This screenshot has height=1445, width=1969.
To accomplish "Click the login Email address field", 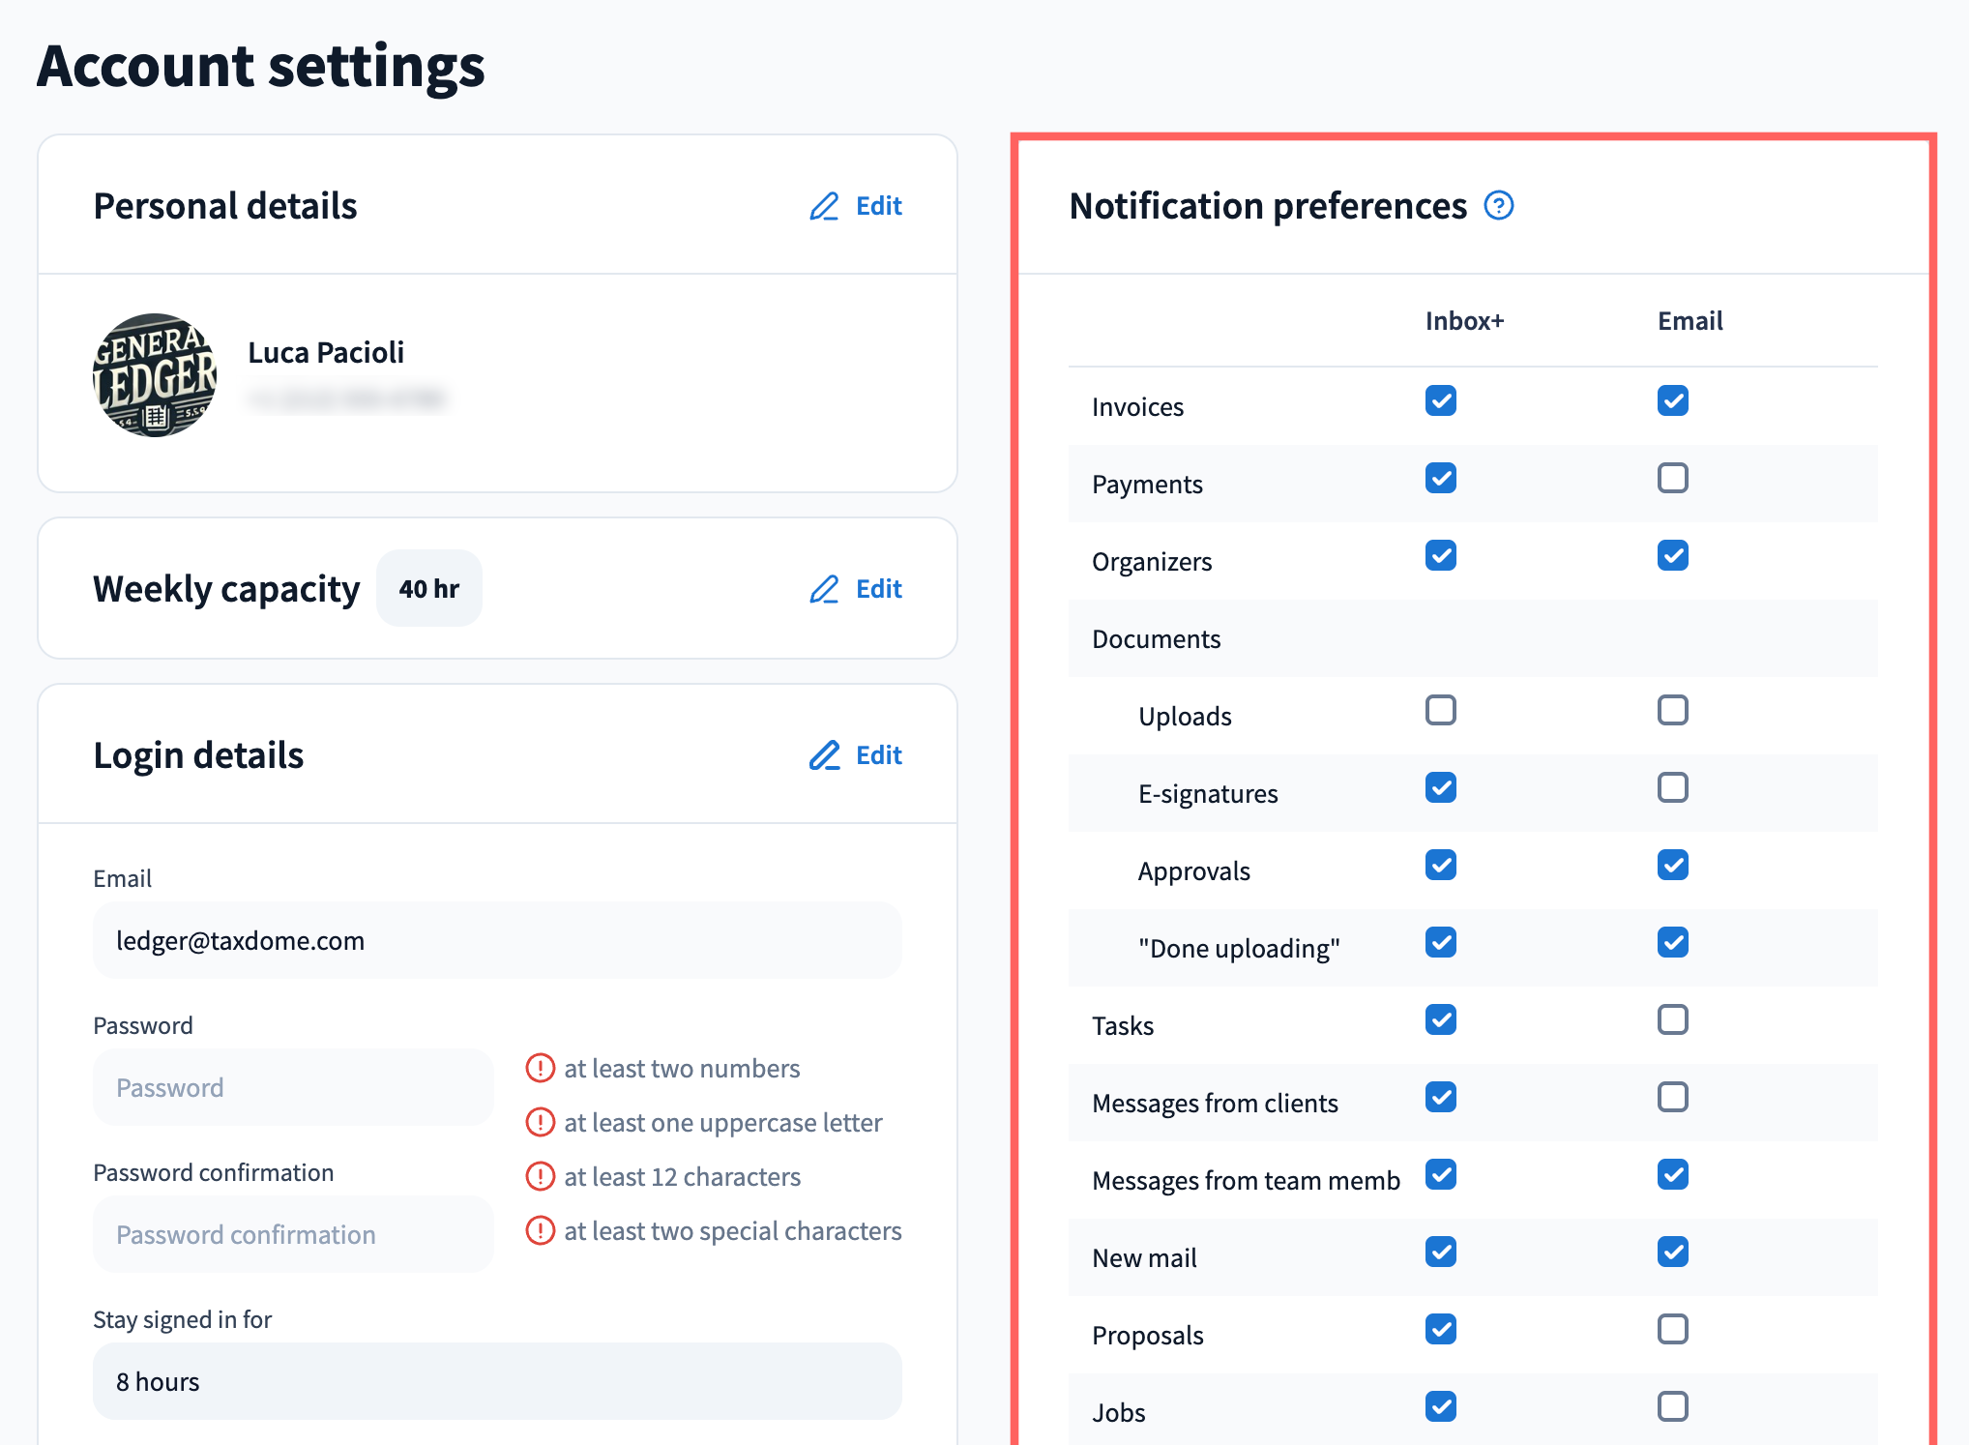I will tap(497, 940).
